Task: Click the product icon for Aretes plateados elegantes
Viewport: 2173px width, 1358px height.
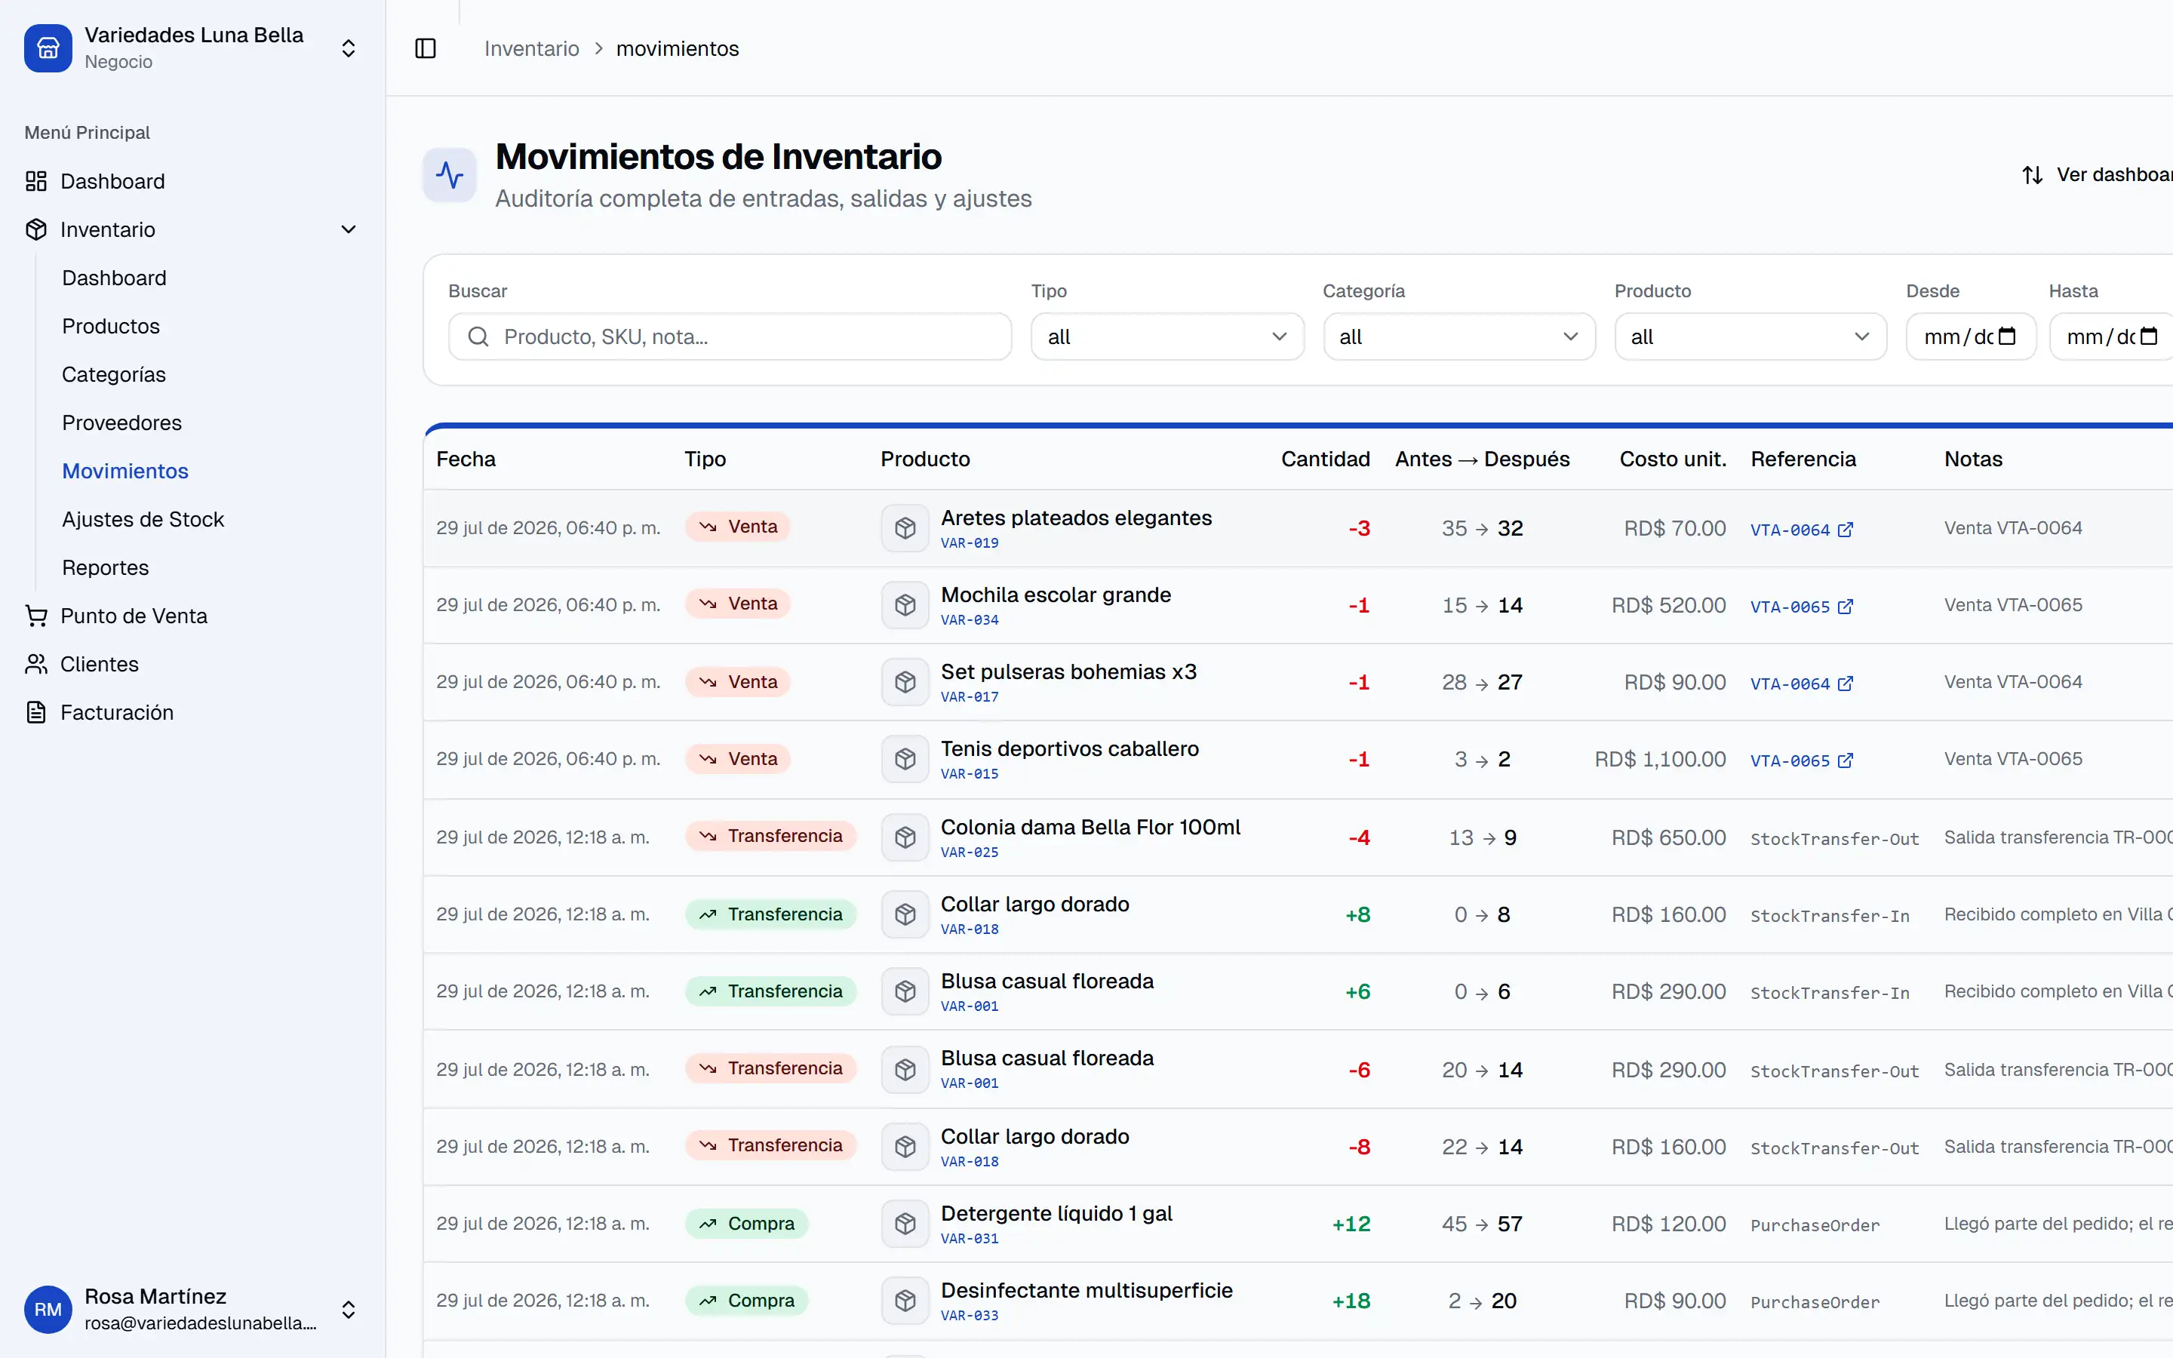Action: pos(905,528)
